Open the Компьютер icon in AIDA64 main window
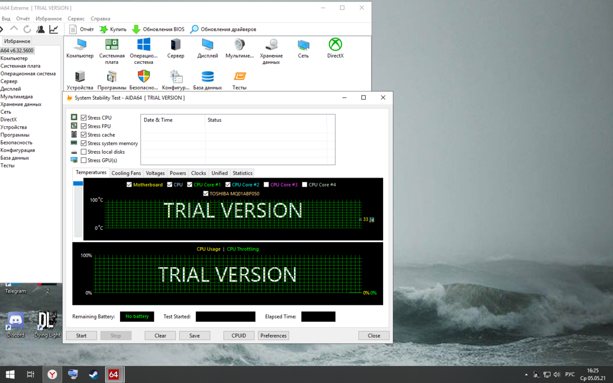The height and width of the screenshot is (383, 613). click(80, 48)
